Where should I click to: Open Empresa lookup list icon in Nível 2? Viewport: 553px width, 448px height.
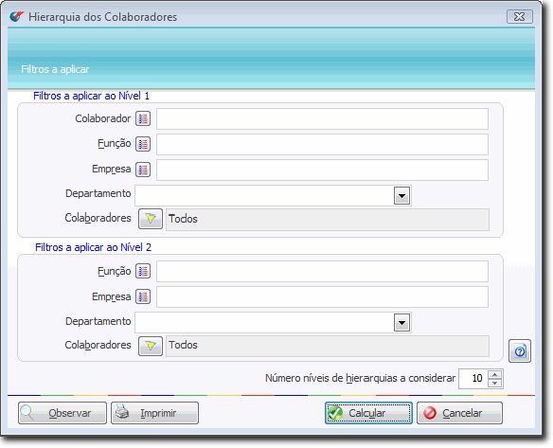tap(143, 296)
